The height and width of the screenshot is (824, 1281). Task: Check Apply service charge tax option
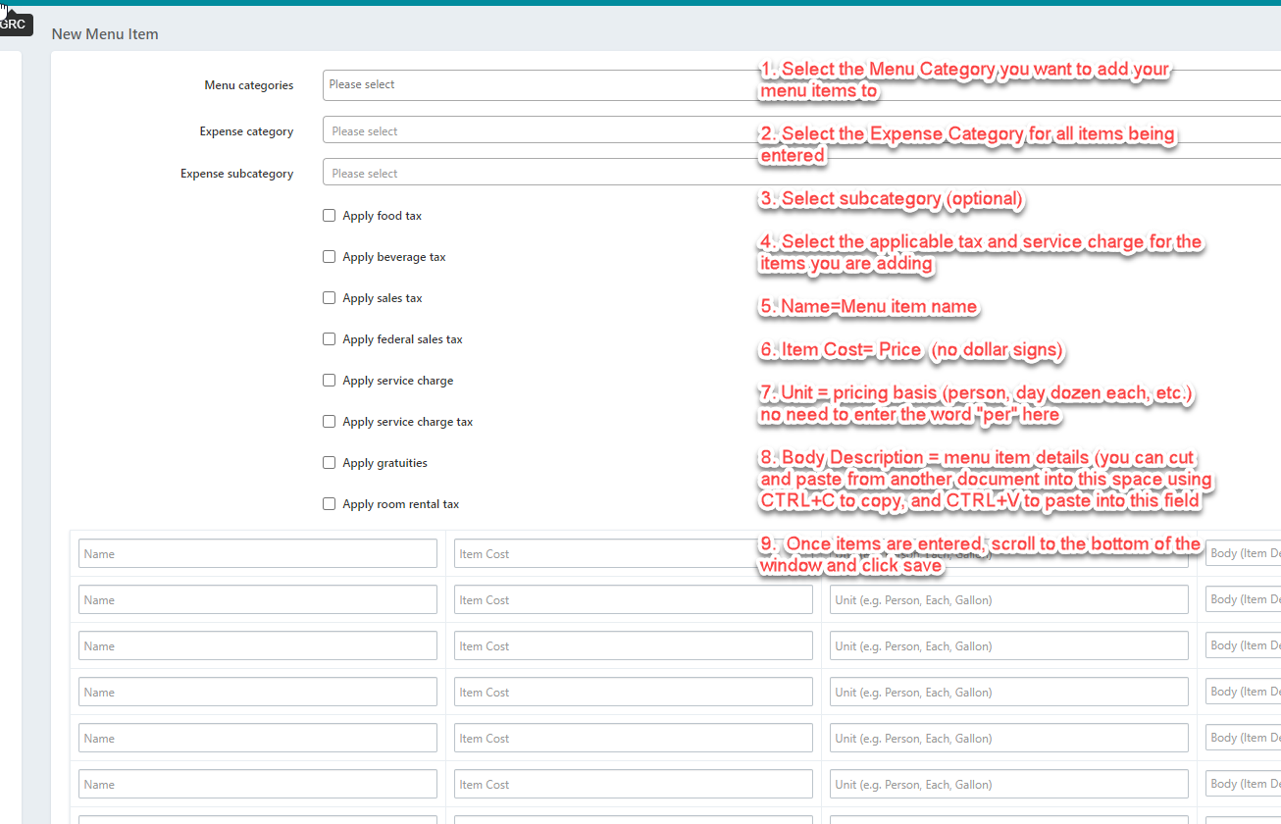(330, 422)
